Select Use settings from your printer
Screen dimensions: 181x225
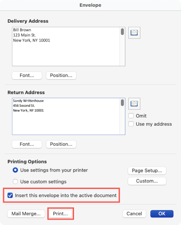[x=15, y=170]
